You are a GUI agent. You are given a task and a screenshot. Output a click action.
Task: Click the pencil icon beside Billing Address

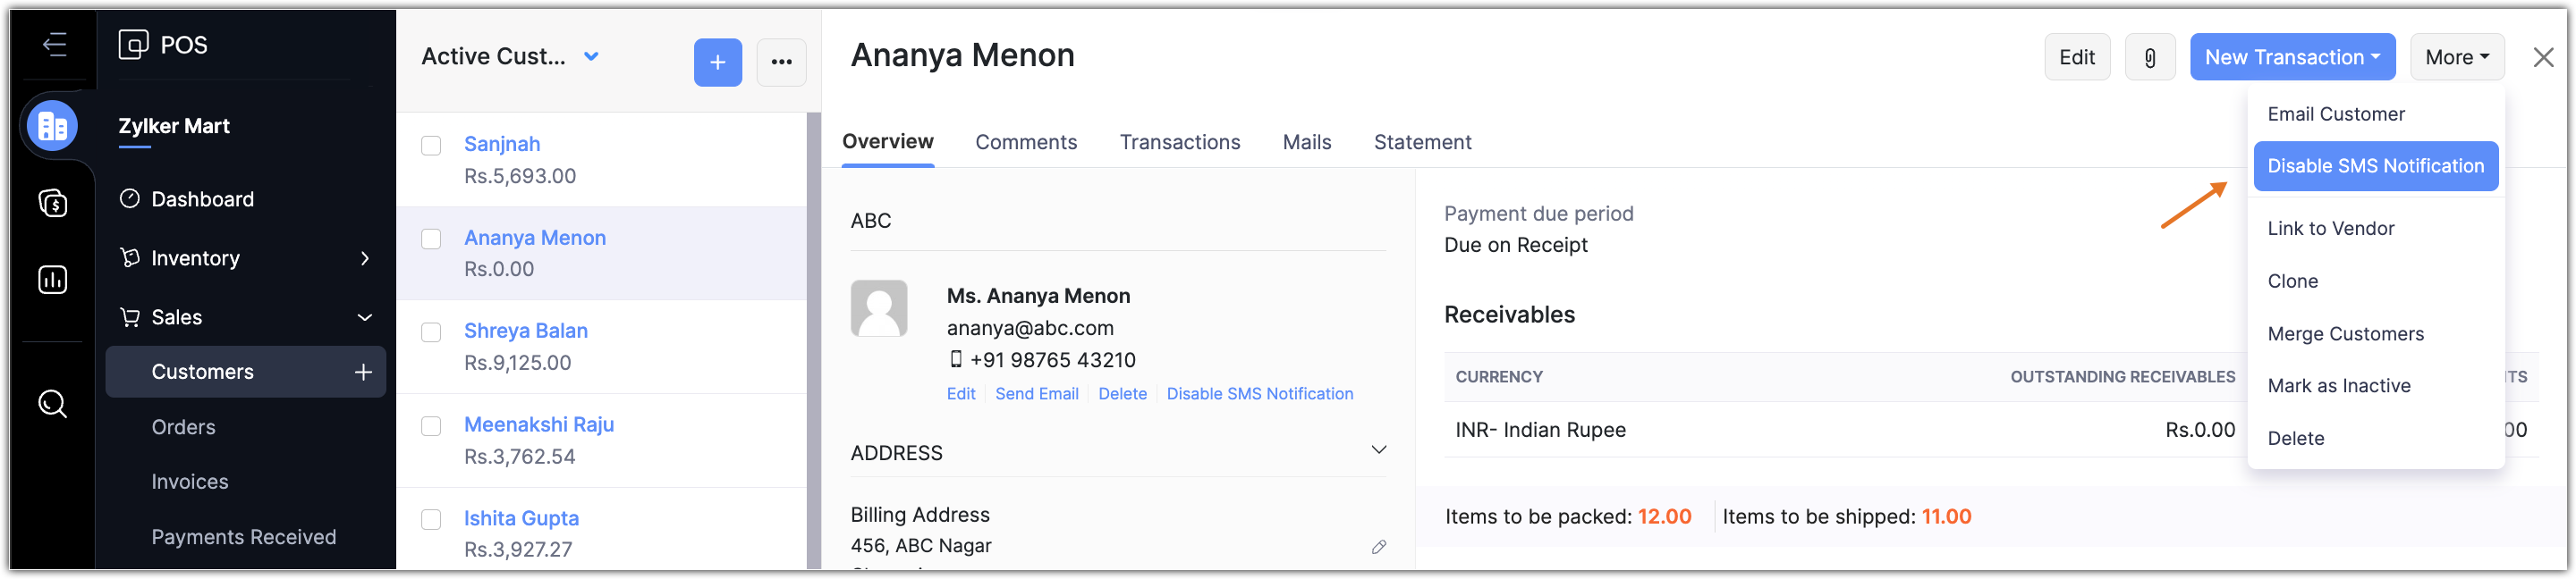pyautogui.click(x=1379, y=547)
